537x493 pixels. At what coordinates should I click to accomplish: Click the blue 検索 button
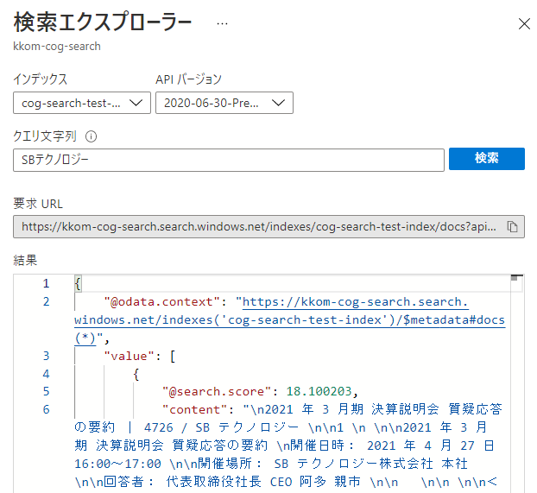(487, 159)
